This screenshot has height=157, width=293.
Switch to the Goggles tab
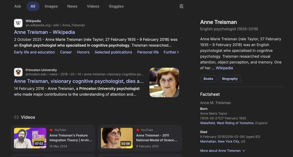tap(116, 6)
